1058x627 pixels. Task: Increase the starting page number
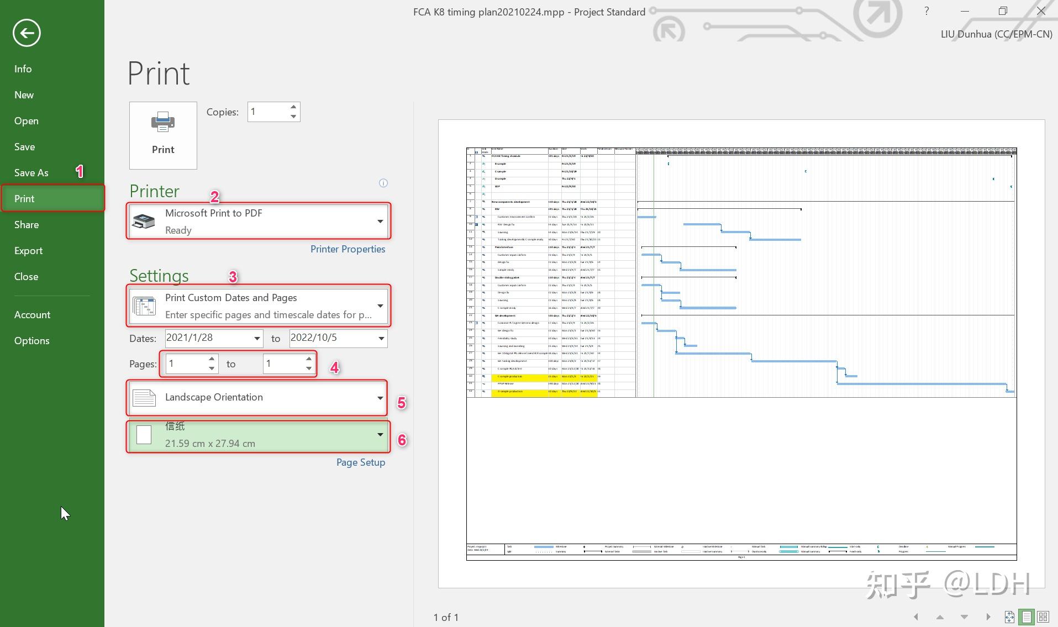pyautogui.click(x=212, y=359)
